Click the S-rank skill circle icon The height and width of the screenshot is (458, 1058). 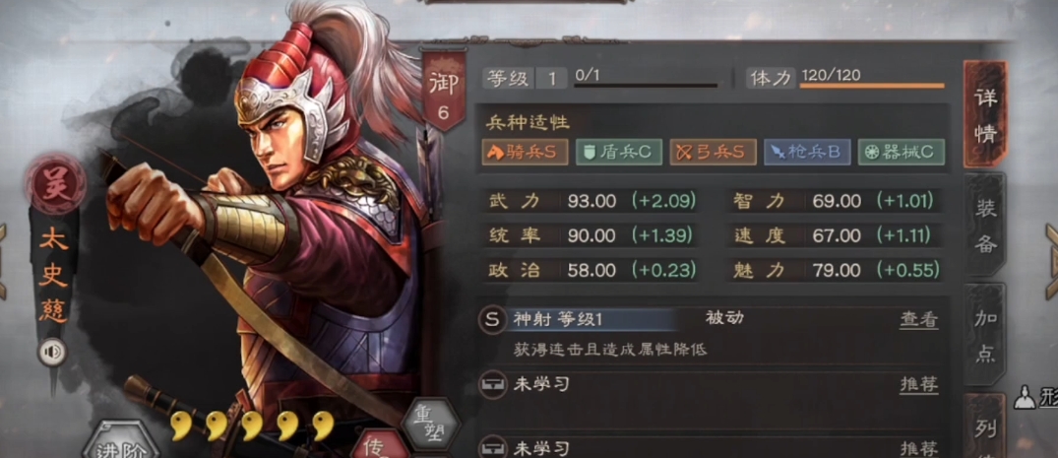(493, 319)
